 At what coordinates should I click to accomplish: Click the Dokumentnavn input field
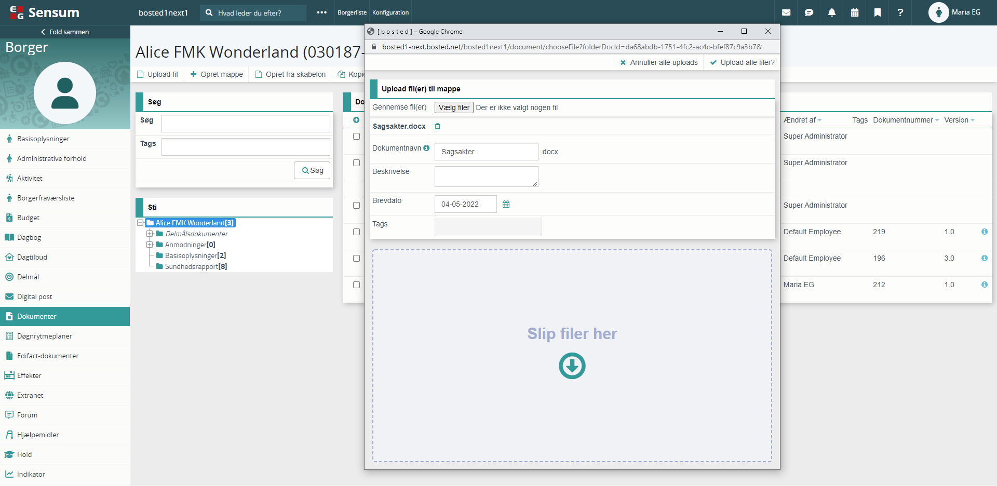click(487, 152)
